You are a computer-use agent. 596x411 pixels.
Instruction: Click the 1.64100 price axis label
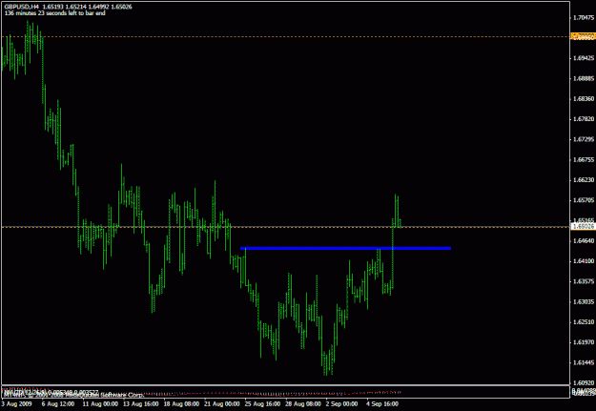(x=584, y=261)
